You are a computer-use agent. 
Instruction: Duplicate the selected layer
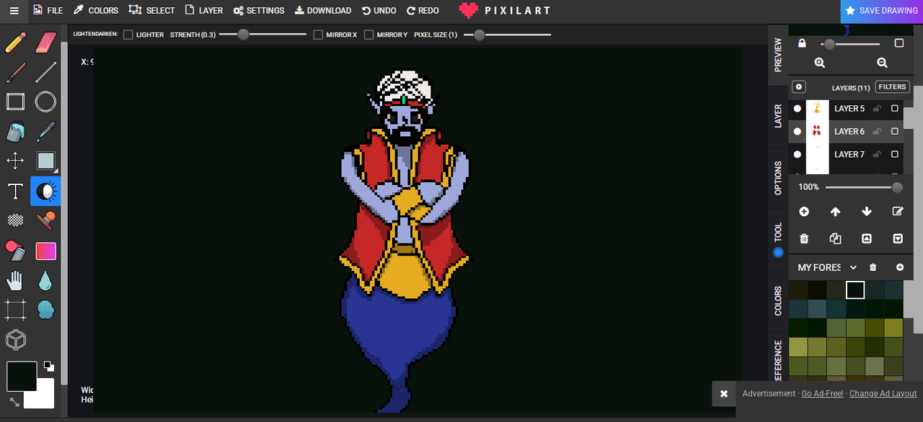click(x=835, y=238)
